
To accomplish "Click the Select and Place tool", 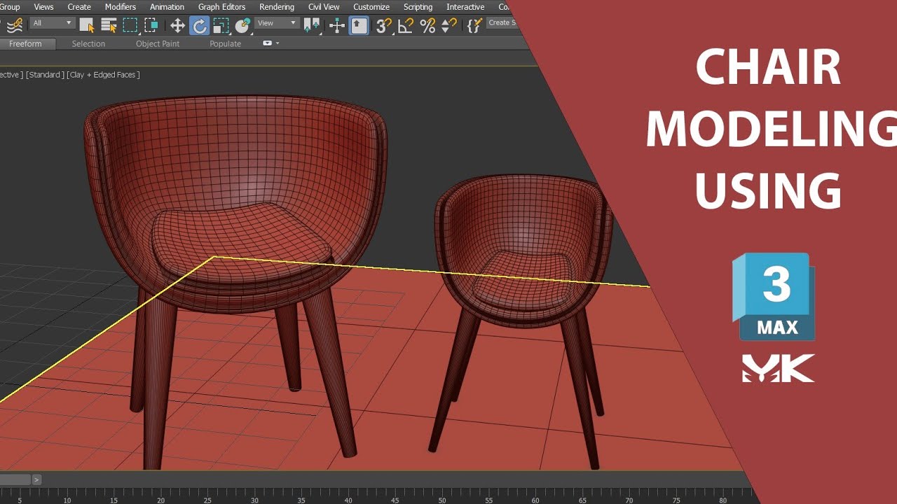I will pyautogui.click(x=243, y=26).
